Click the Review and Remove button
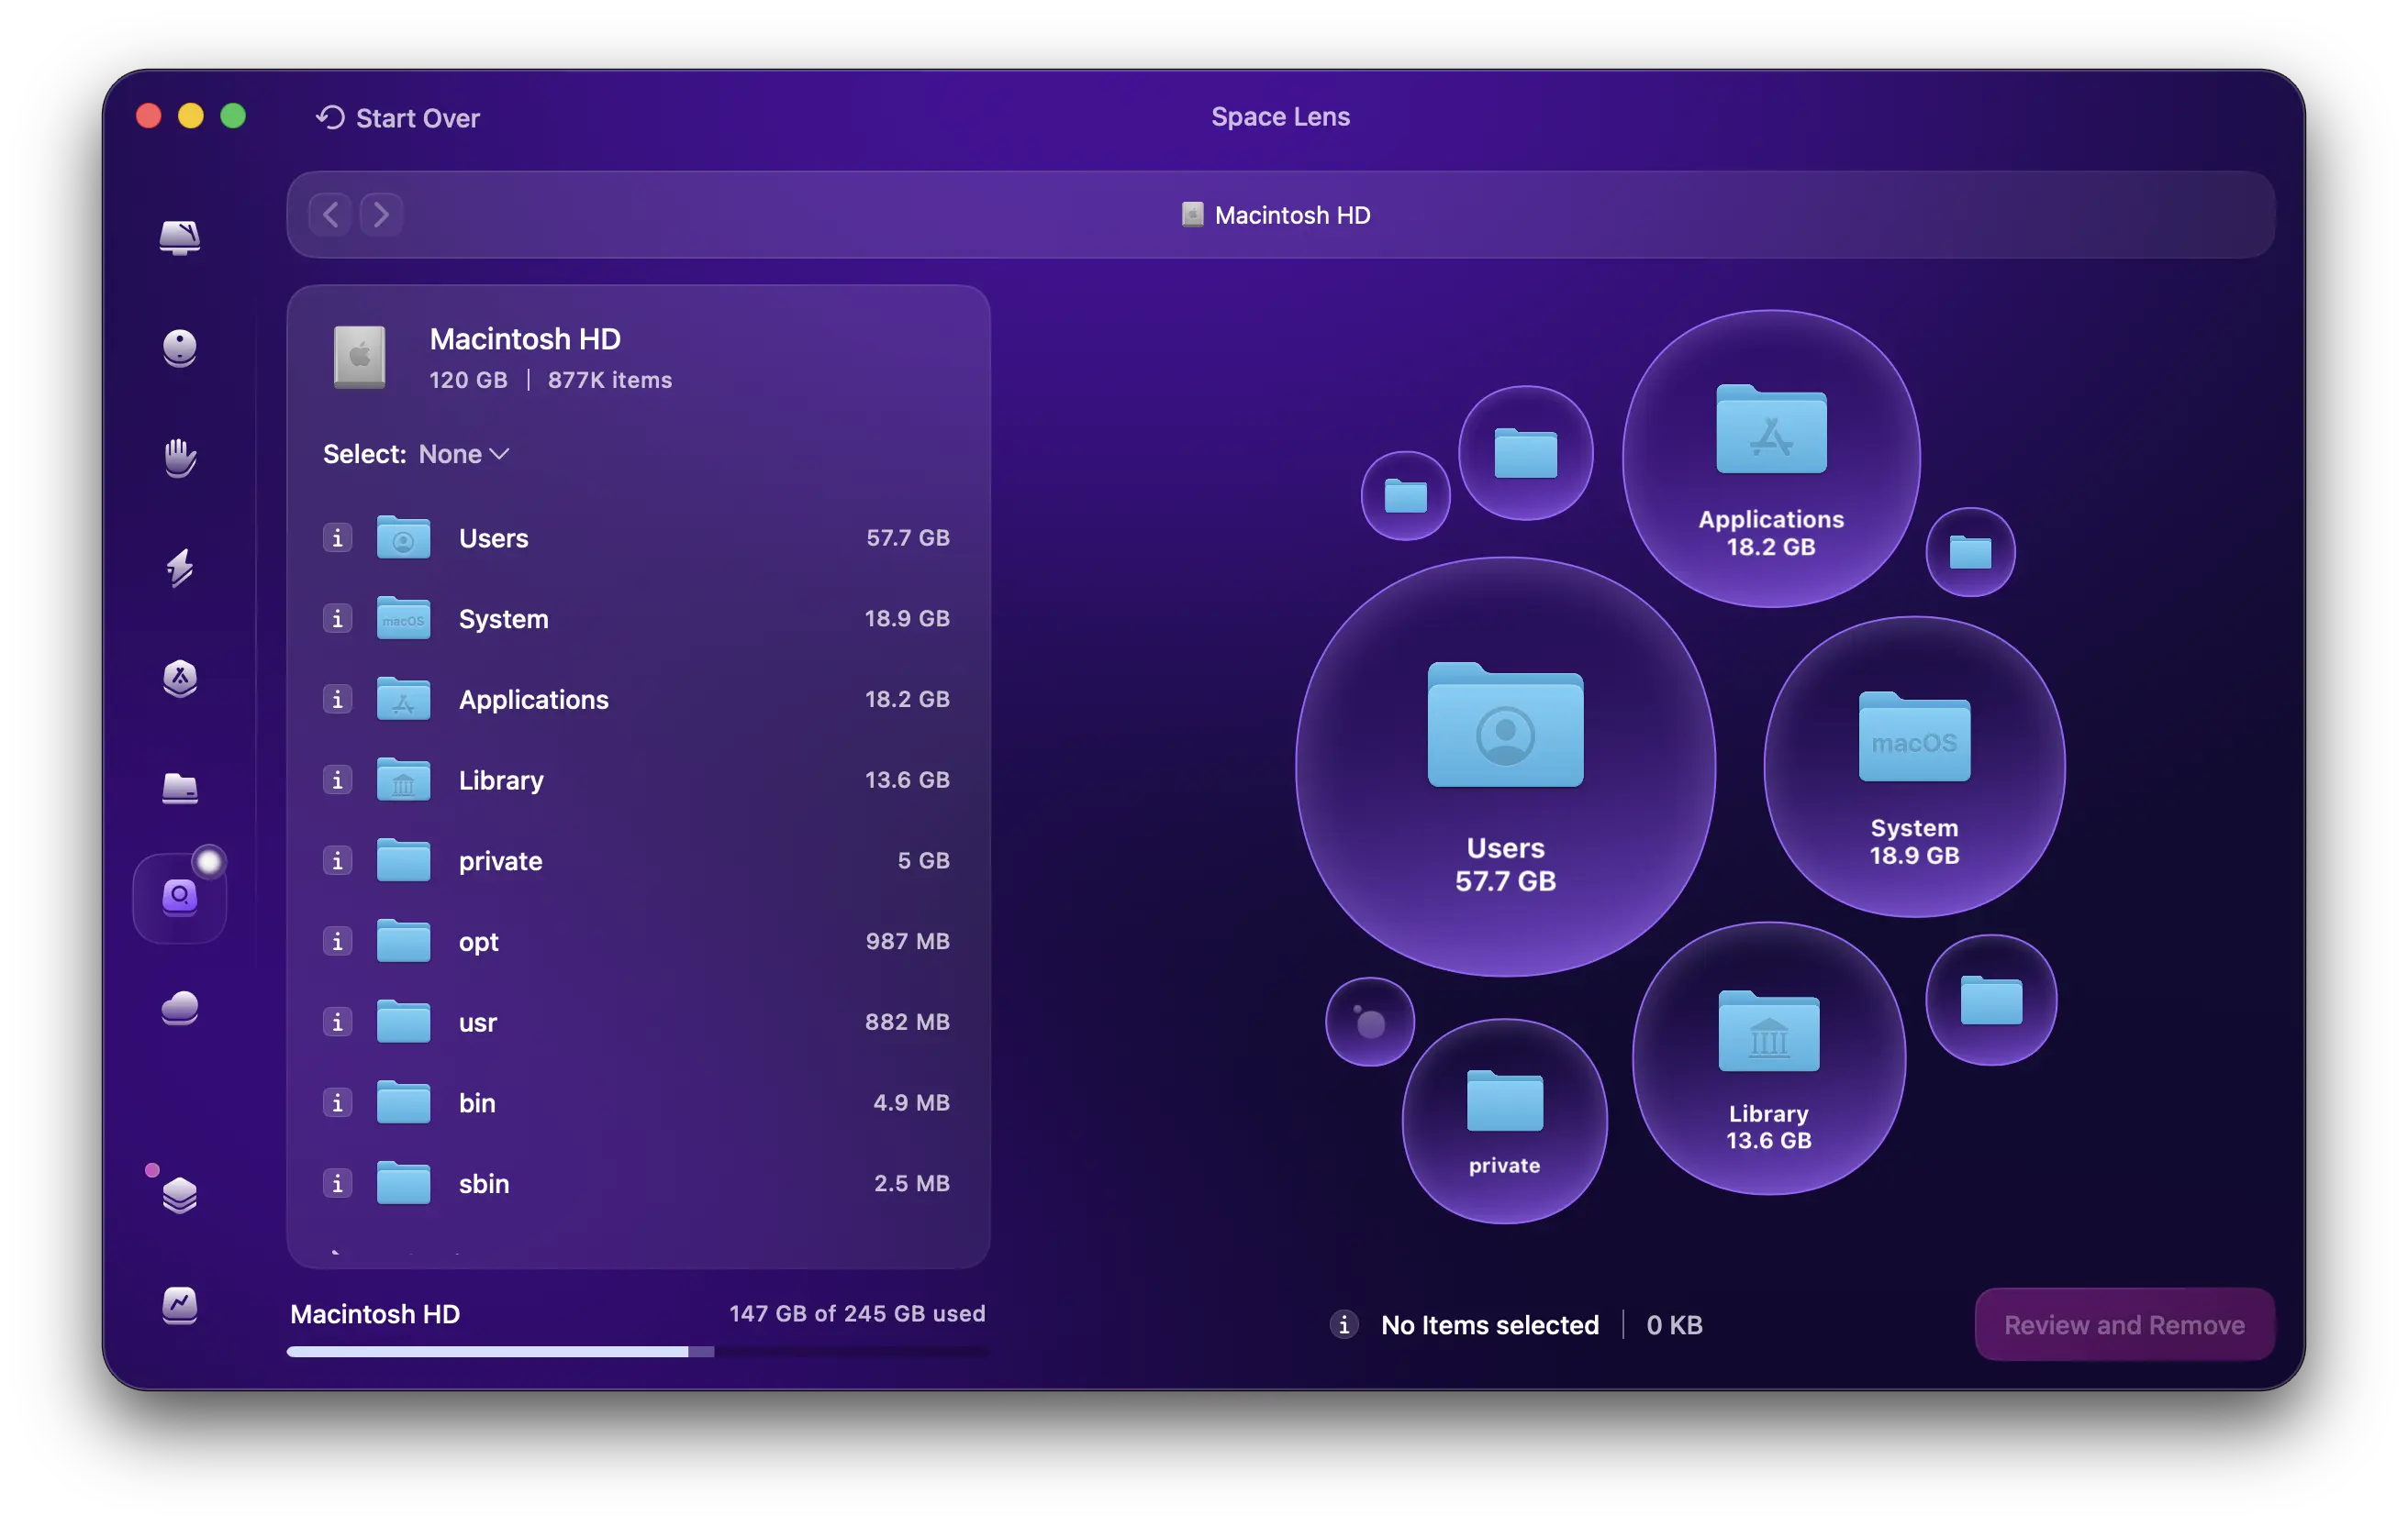 tap(2125, 1325)
